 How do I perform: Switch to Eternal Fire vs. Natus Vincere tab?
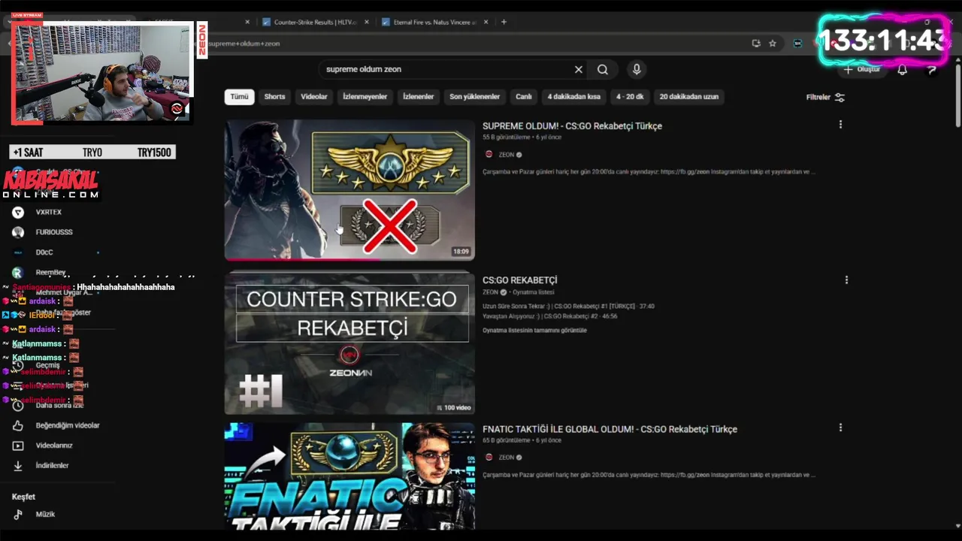pyautogui.click(x=436, y=22)
